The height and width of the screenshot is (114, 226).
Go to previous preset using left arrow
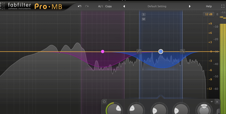[x=124, y=6]
